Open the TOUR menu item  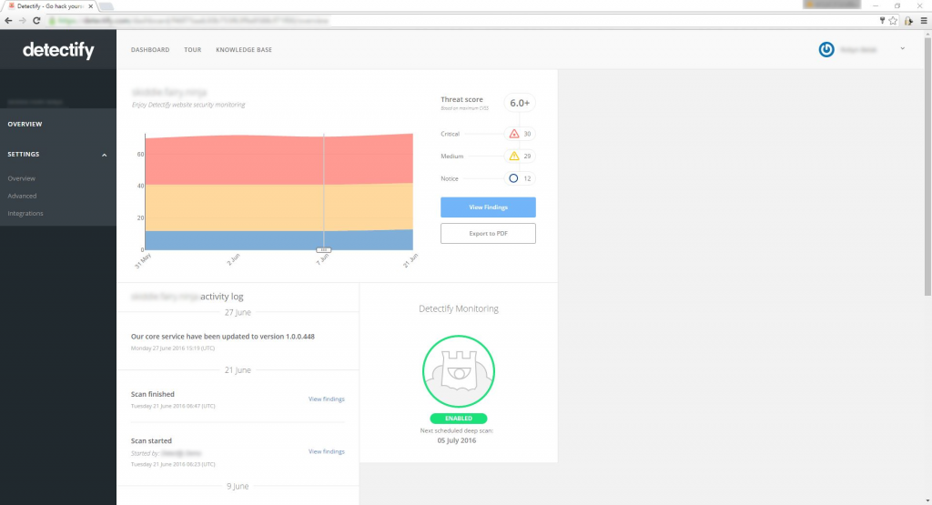[193, 50]
